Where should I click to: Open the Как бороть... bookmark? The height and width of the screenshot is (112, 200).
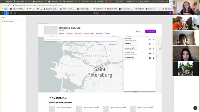point(67,9)
